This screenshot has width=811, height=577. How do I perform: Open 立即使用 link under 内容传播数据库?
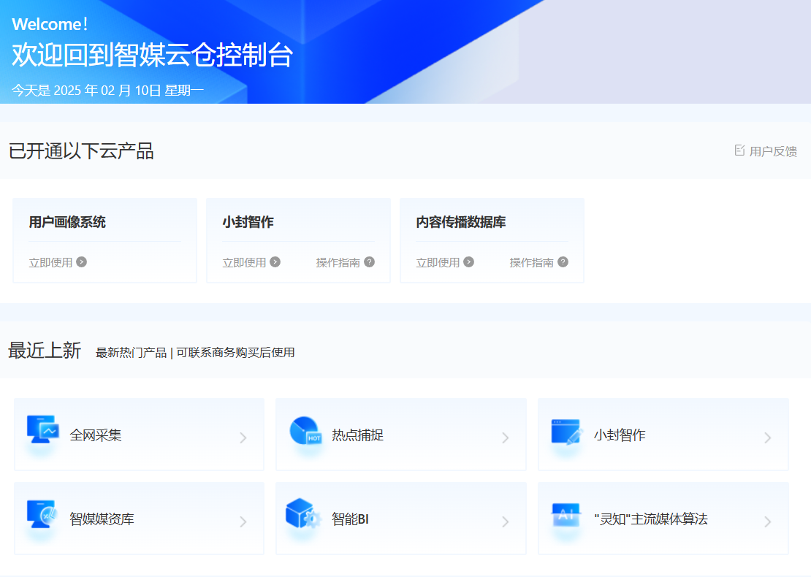coord(438,263)
